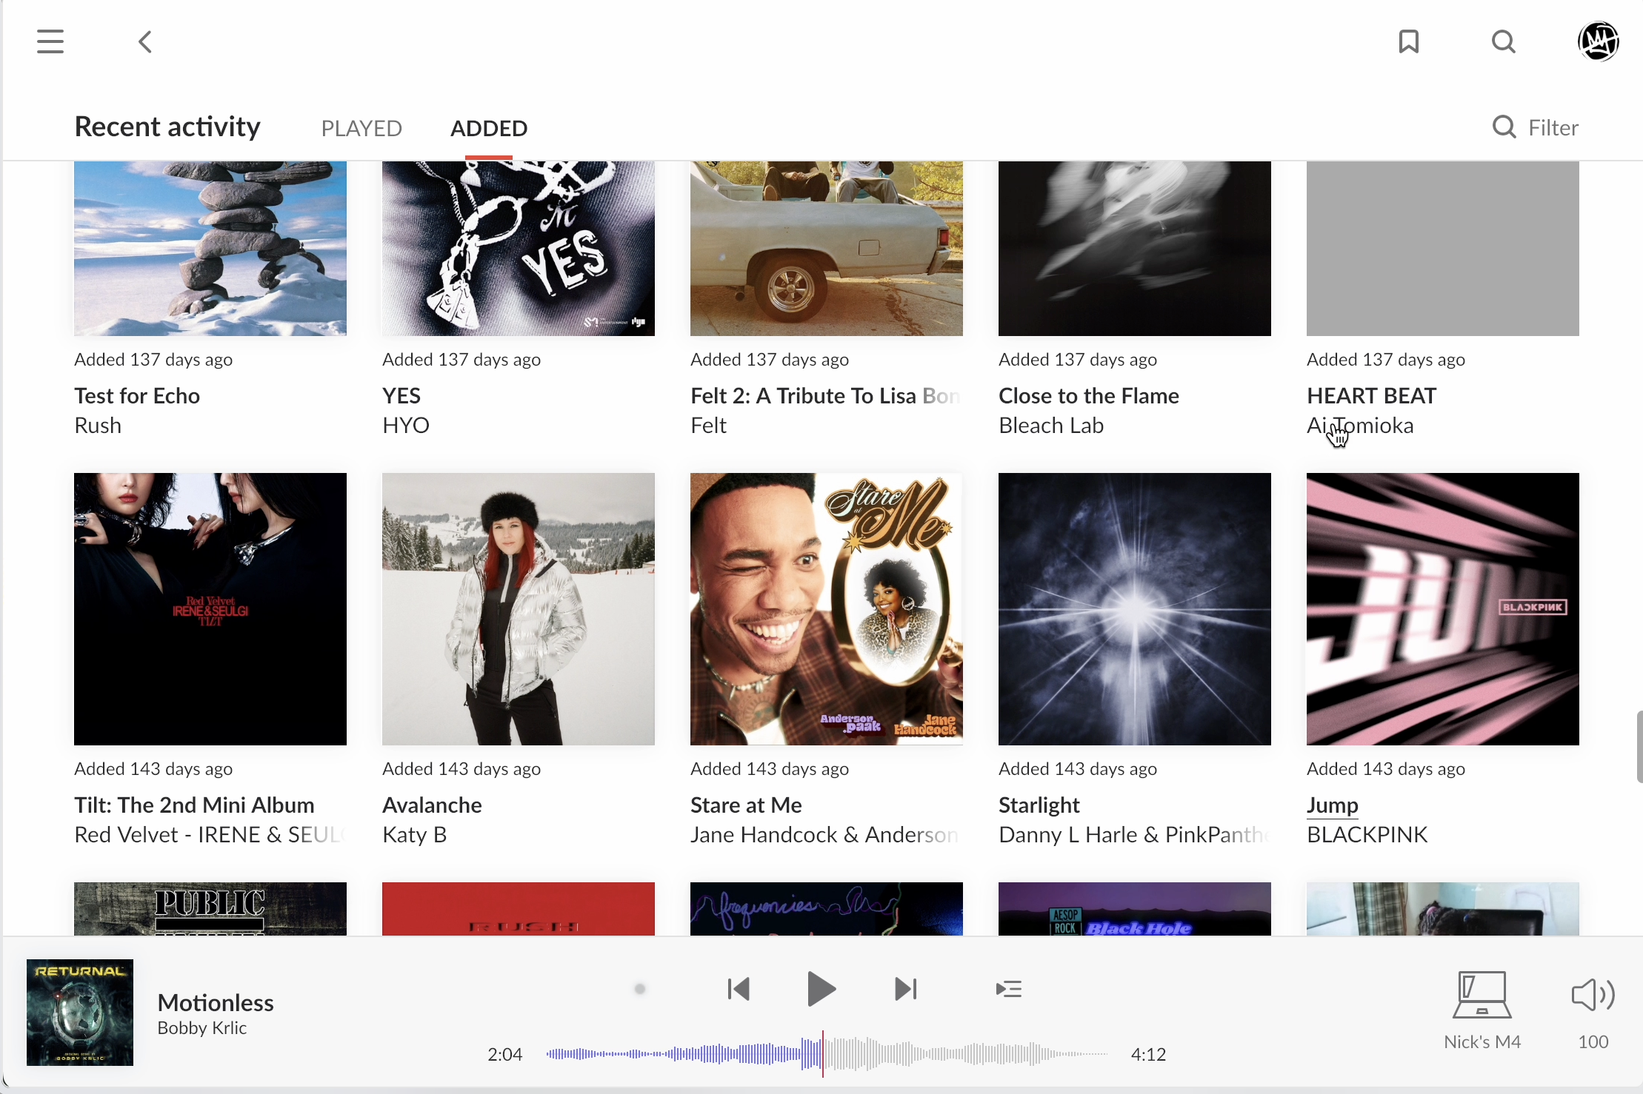
Task: Open bookmarks with the bookmark icon
Action: coord(1409,41)
